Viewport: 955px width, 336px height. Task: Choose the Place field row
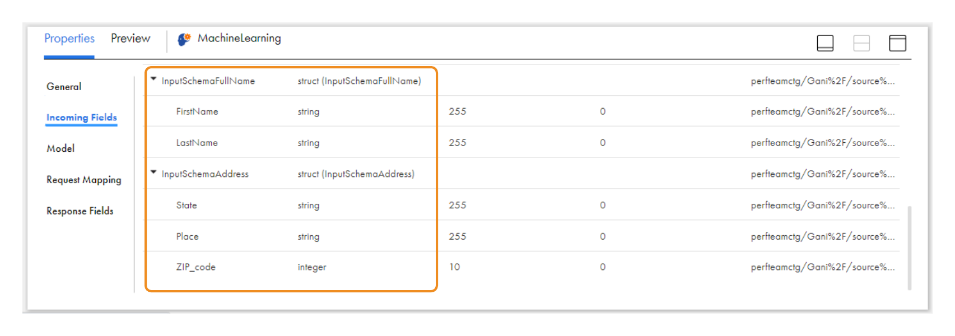[188, 236]
